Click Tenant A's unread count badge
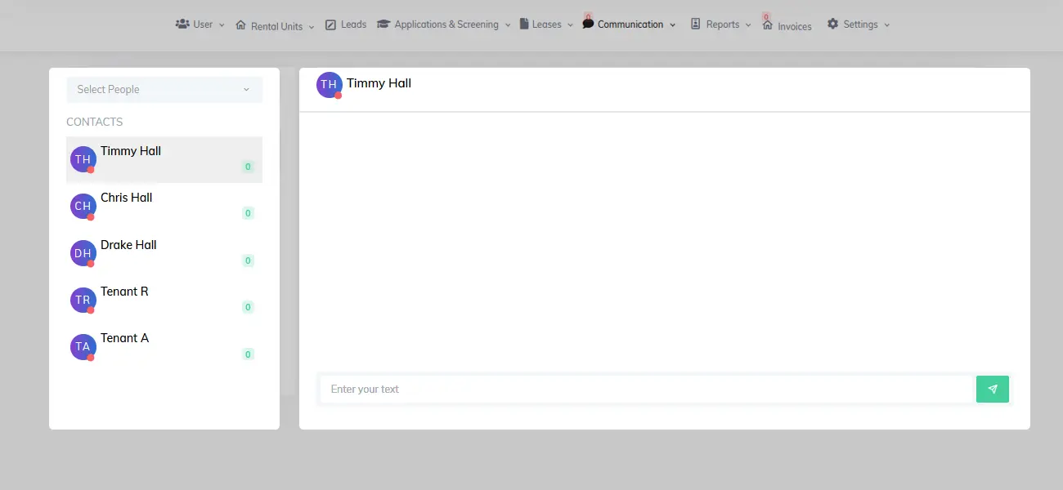 (248, 354)
